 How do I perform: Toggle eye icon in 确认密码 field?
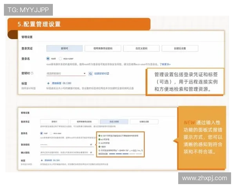(91, 152)
